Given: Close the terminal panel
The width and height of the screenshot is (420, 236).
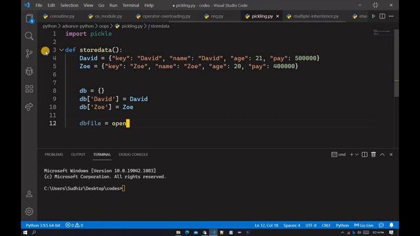Looking at the screenshot, I should point(391,155).
